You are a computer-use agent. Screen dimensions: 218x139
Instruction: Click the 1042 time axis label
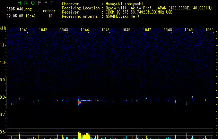point(43,30)
